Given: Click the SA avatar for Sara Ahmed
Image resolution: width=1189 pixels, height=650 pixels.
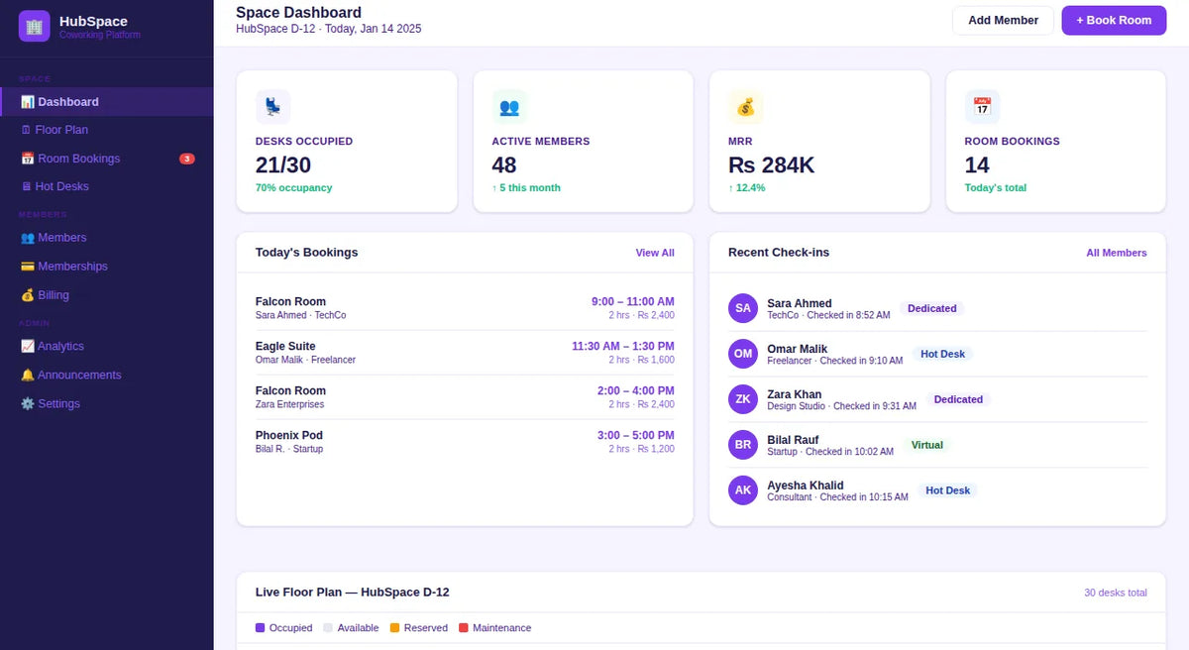Looking at the screenshot, I should pos(743,308).
